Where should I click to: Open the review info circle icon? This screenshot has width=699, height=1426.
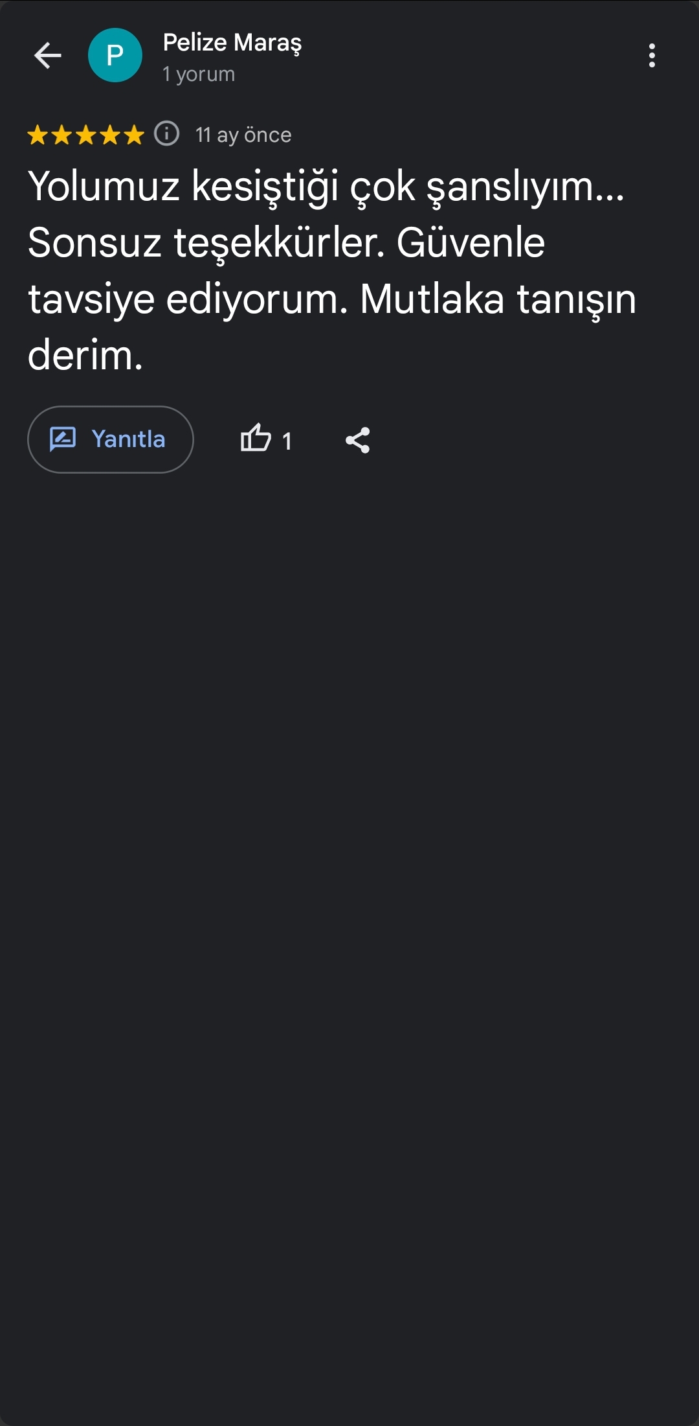(166, 134)
